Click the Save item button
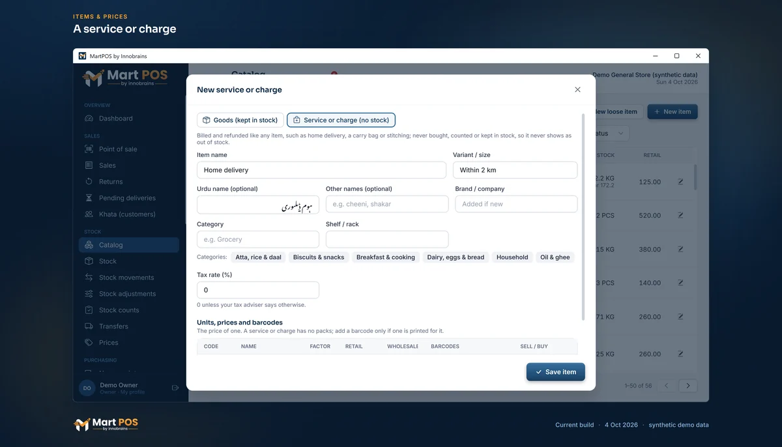782x447 pixels. pos(556,372)
